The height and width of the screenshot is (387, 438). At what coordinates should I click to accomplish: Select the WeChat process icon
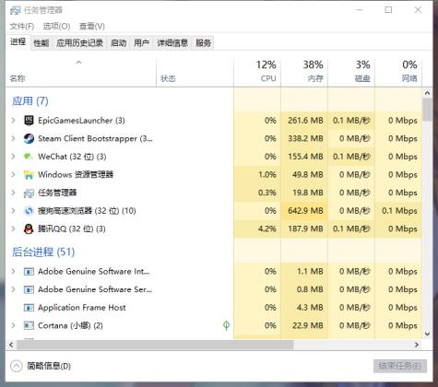29,157
